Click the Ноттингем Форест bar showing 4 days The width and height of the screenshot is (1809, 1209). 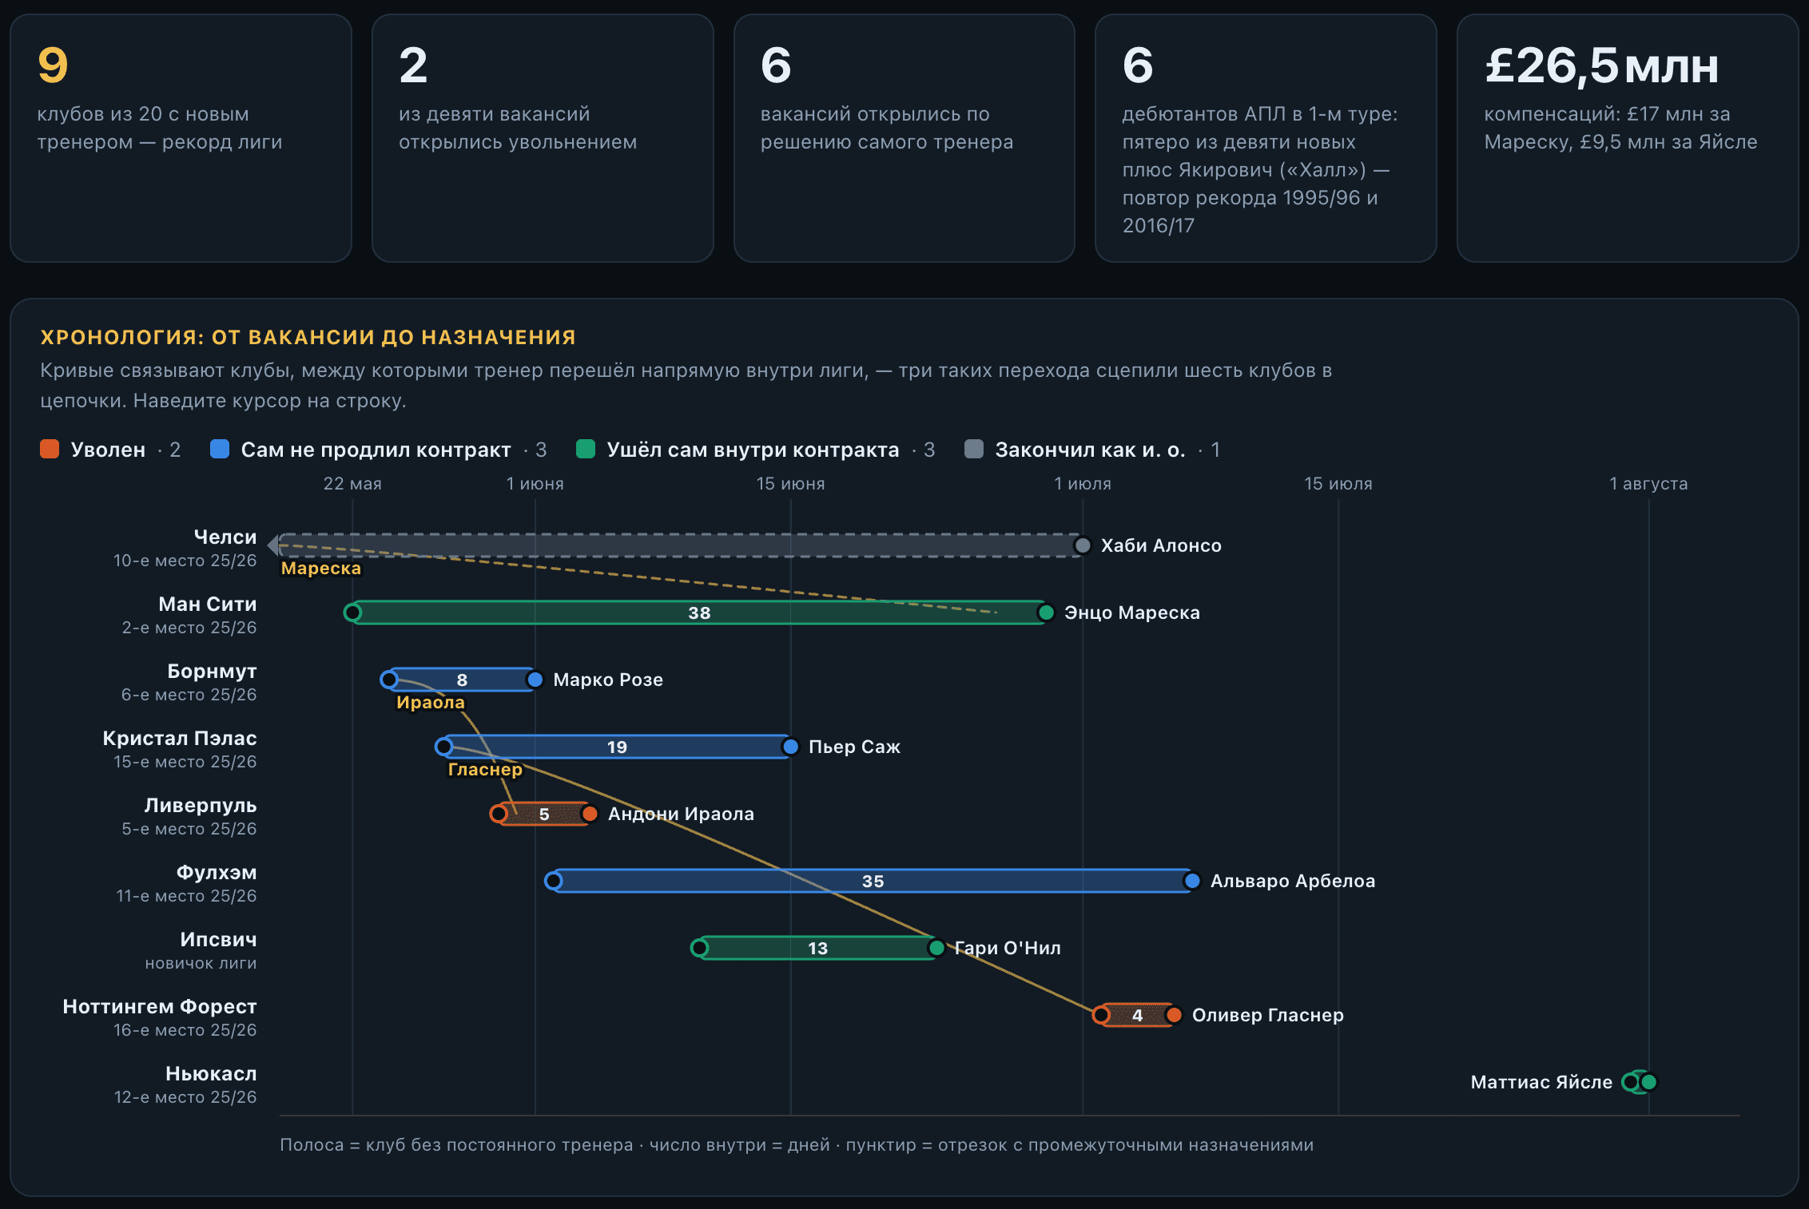pos(1137,1015)
